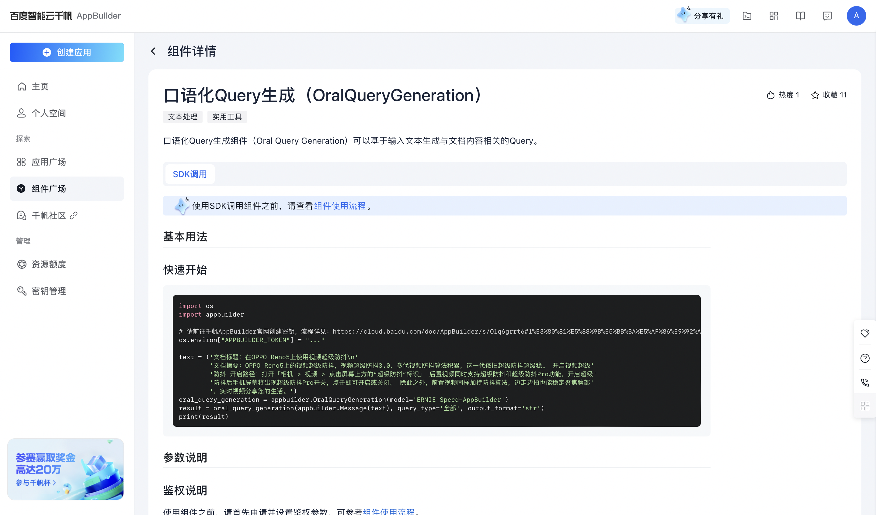Click the 主页 home icon
This screenshot has height=515, width=876.
(22, 86)
